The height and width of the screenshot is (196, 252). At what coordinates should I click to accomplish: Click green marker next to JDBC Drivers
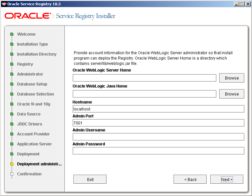(12, 124)
